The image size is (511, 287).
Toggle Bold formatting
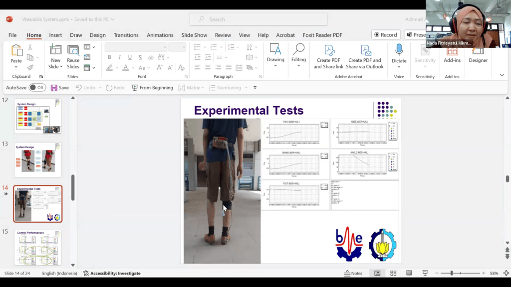point(109,57)
